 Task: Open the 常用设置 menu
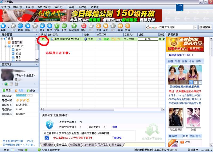(44, 7)
